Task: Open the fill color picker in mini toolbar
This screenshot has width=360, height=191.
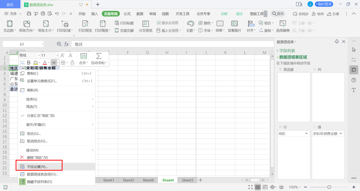Action: click(x=36, y=62)
